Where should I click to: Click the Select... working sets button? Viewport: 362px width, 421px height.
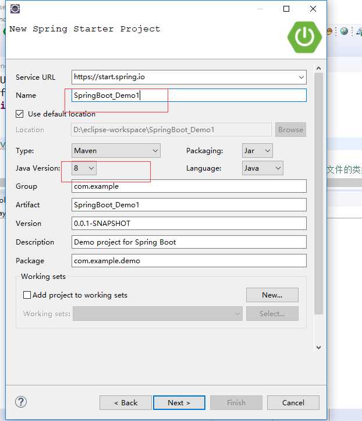[x=272, y=314]
